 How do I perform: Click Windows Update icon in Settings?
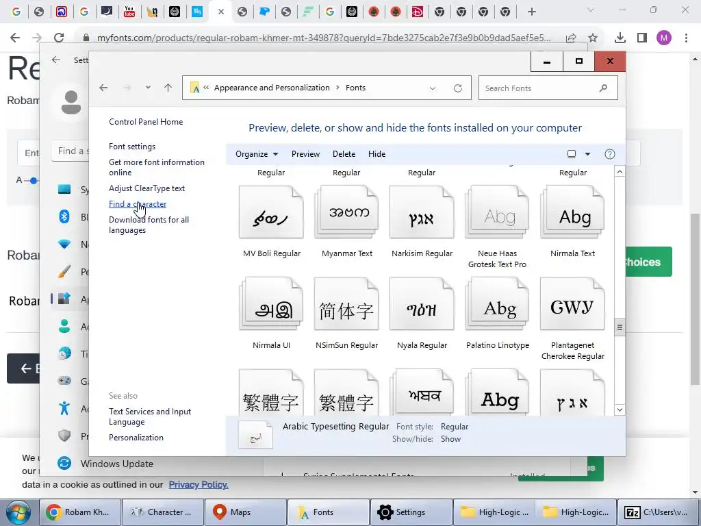pyautogui.click(x=64, y=464)
